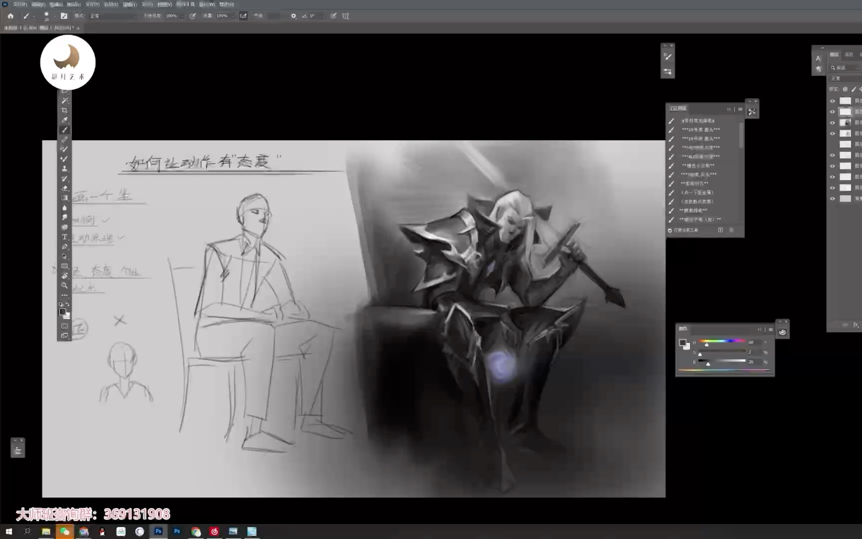Click the hue slider in color panel
862x539 pixels.
point(722,341)
